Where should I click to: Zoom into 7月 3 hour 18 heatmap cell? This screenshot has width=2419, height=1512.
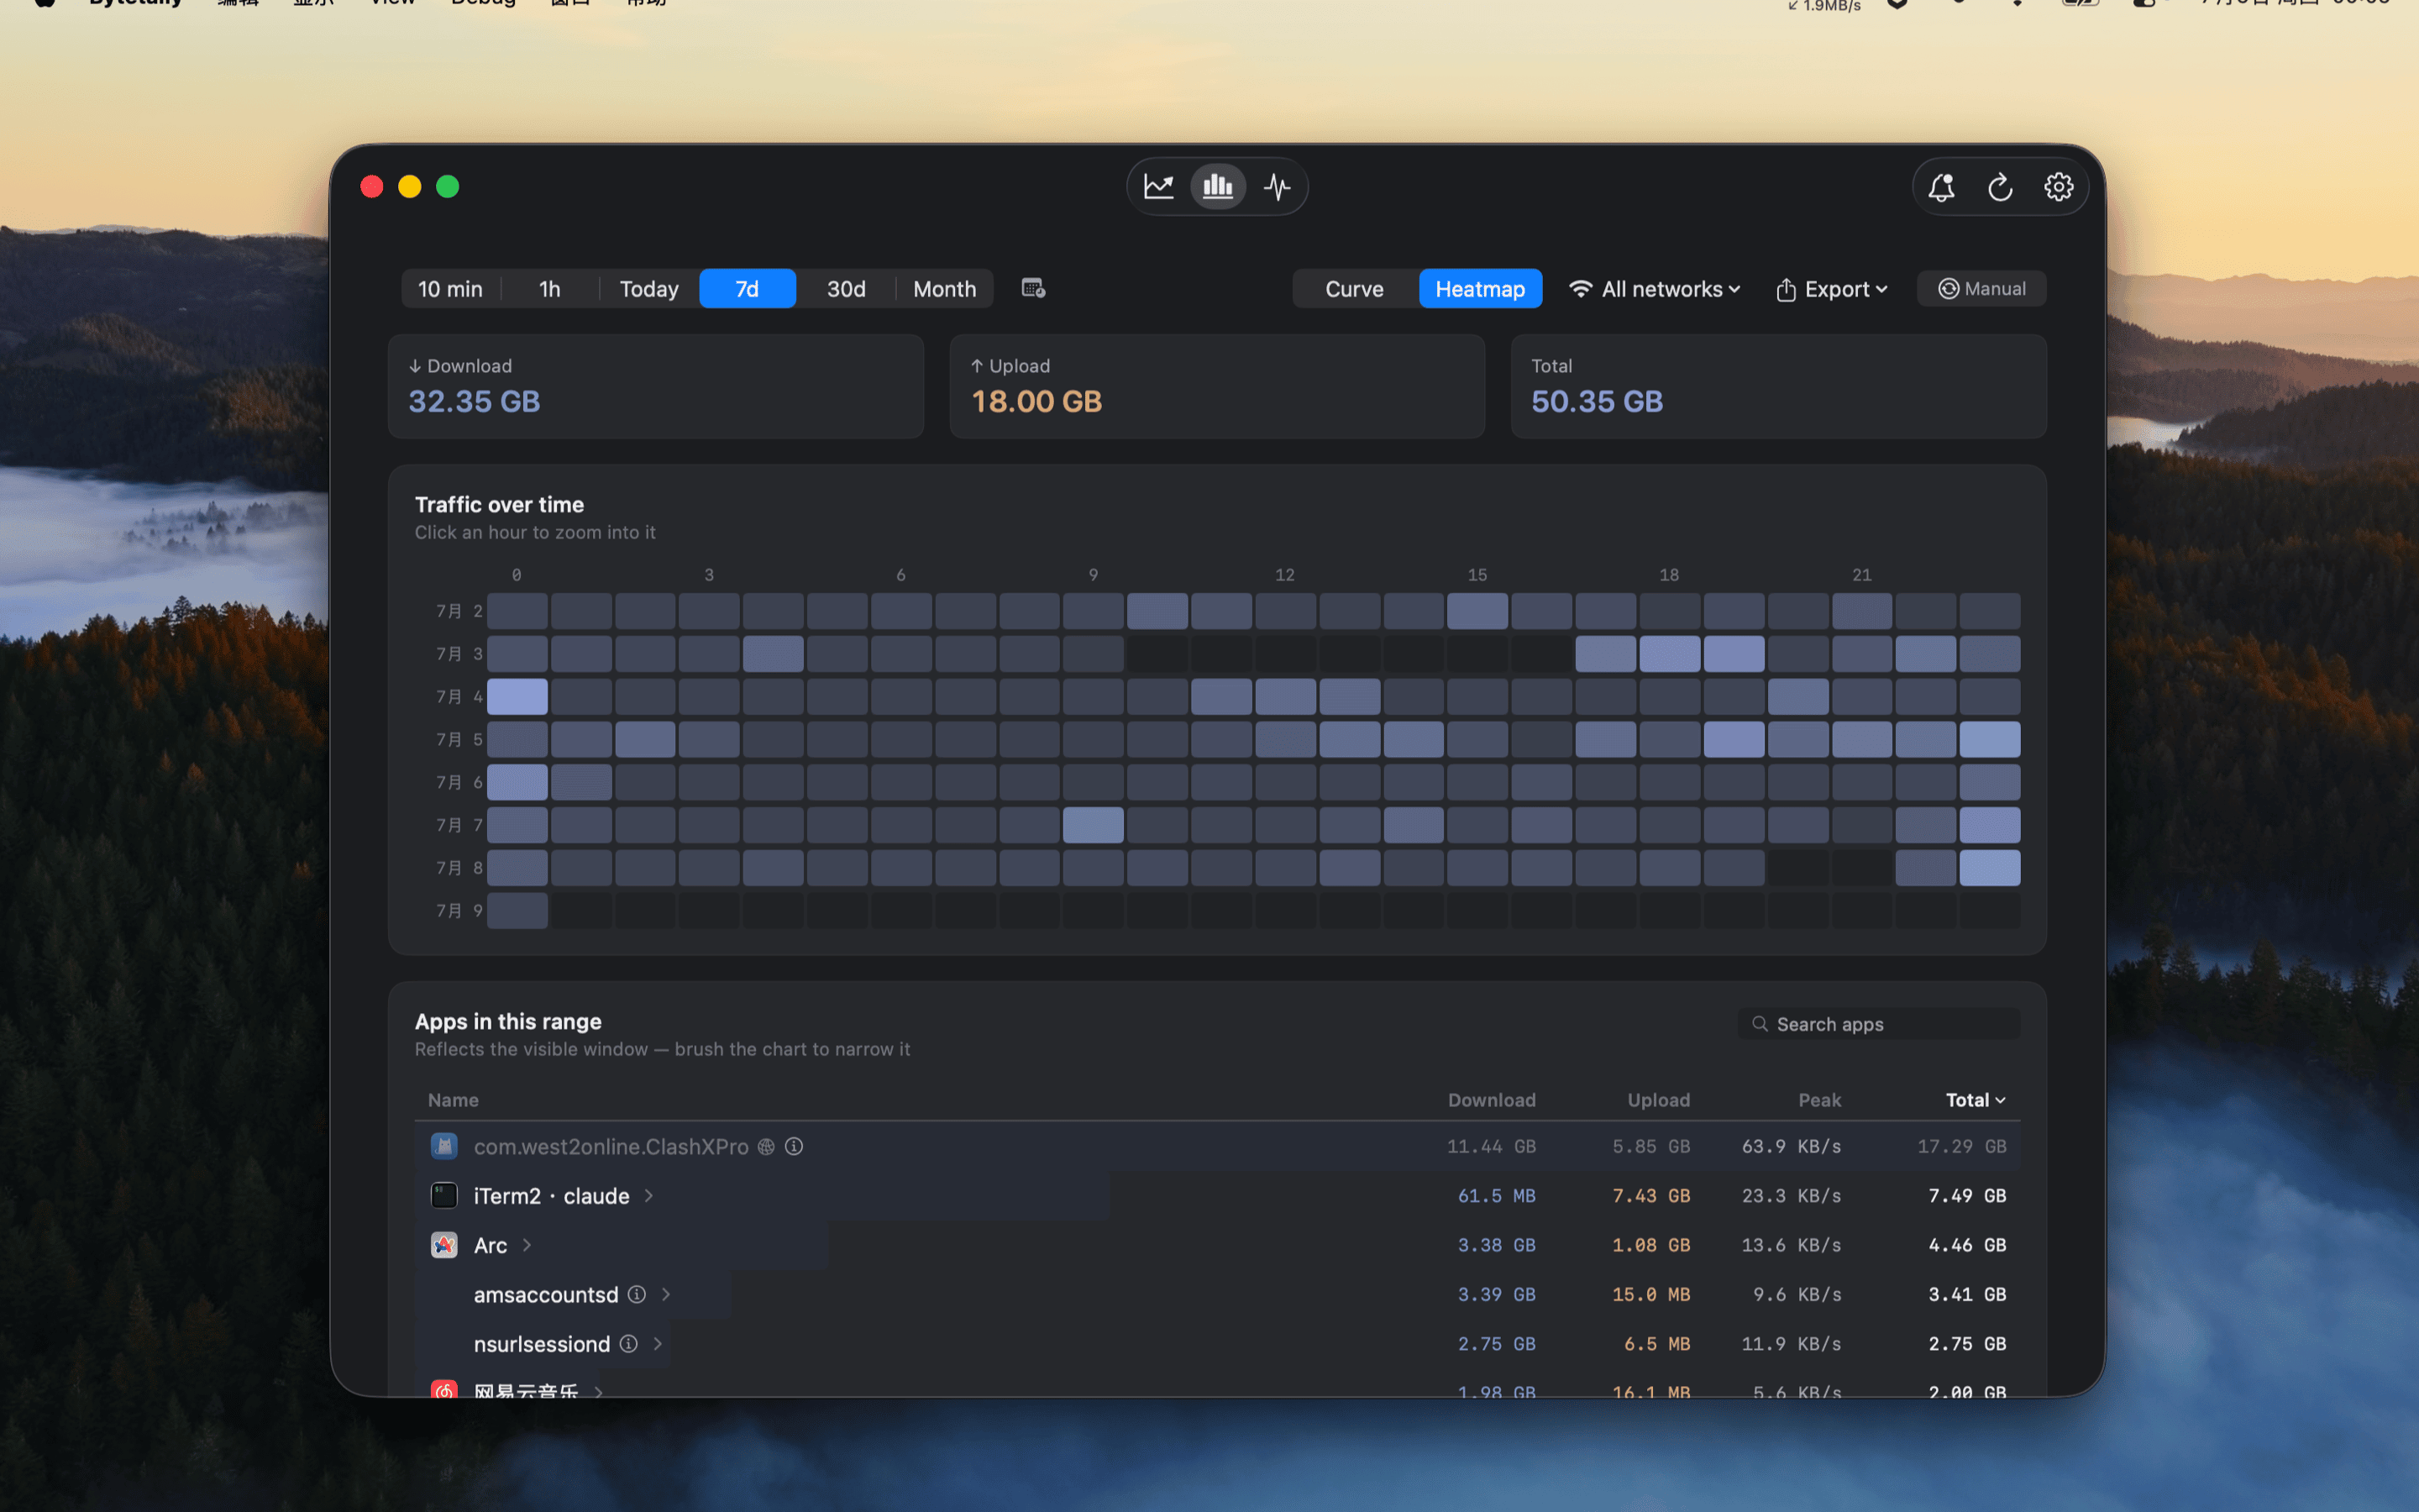1669,654
